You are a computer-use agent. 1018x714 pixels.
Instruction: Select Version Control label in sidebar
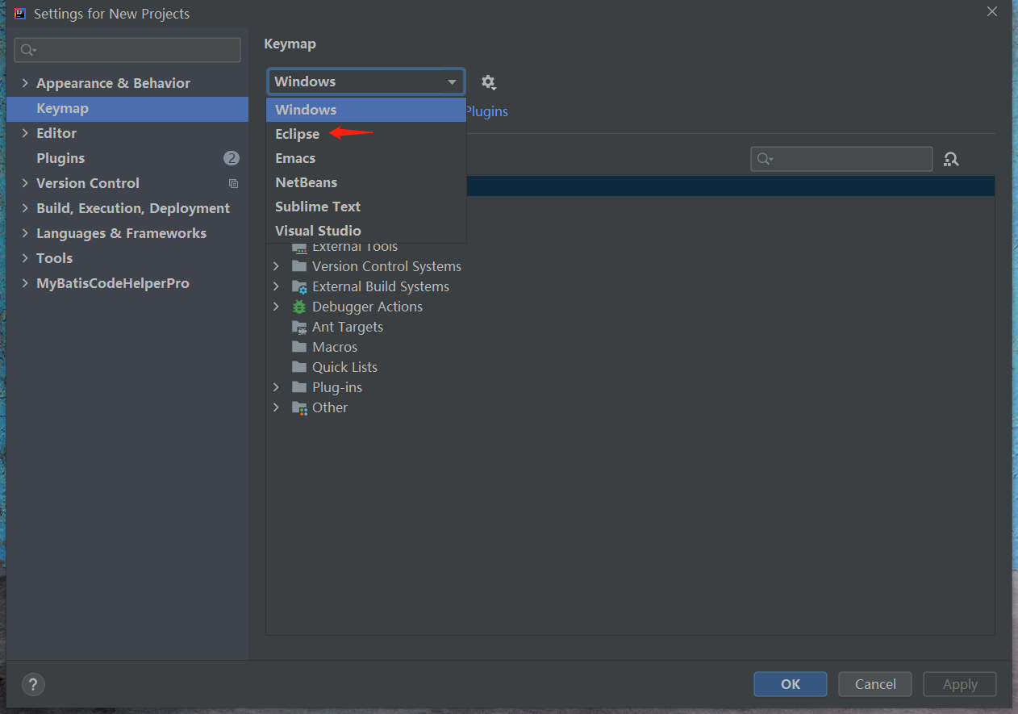[88, 183]
